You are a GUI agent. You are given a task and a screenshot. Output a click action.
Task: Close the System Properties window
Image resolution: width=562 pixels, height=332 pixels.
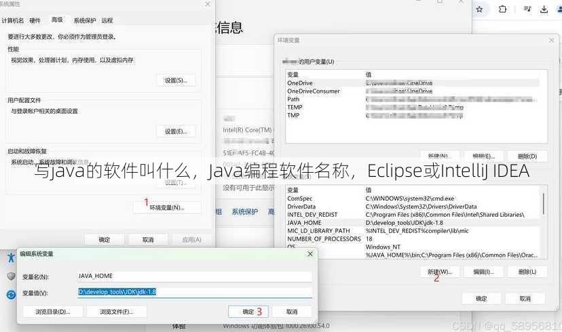click(x=208, y=4)
